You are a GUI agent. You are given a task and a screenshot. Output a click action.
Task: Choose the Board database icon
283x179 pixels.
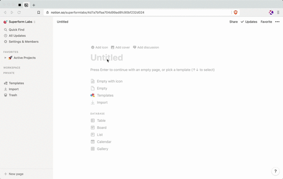92,128
